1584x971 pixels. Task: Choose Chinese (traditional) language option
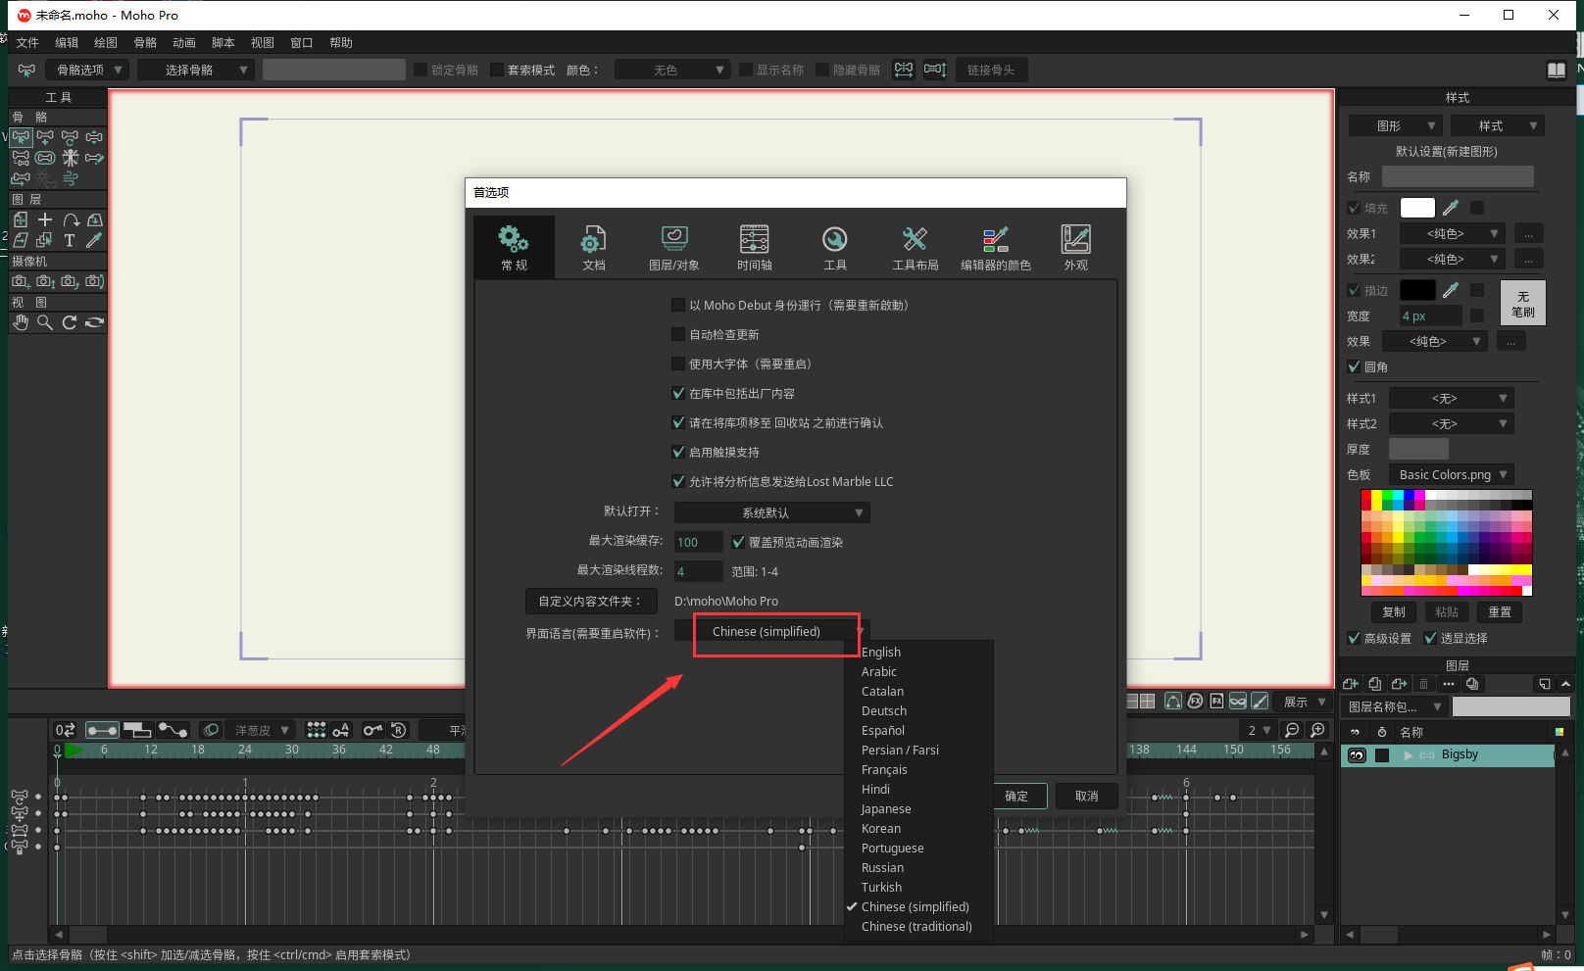tap(916, 926)
